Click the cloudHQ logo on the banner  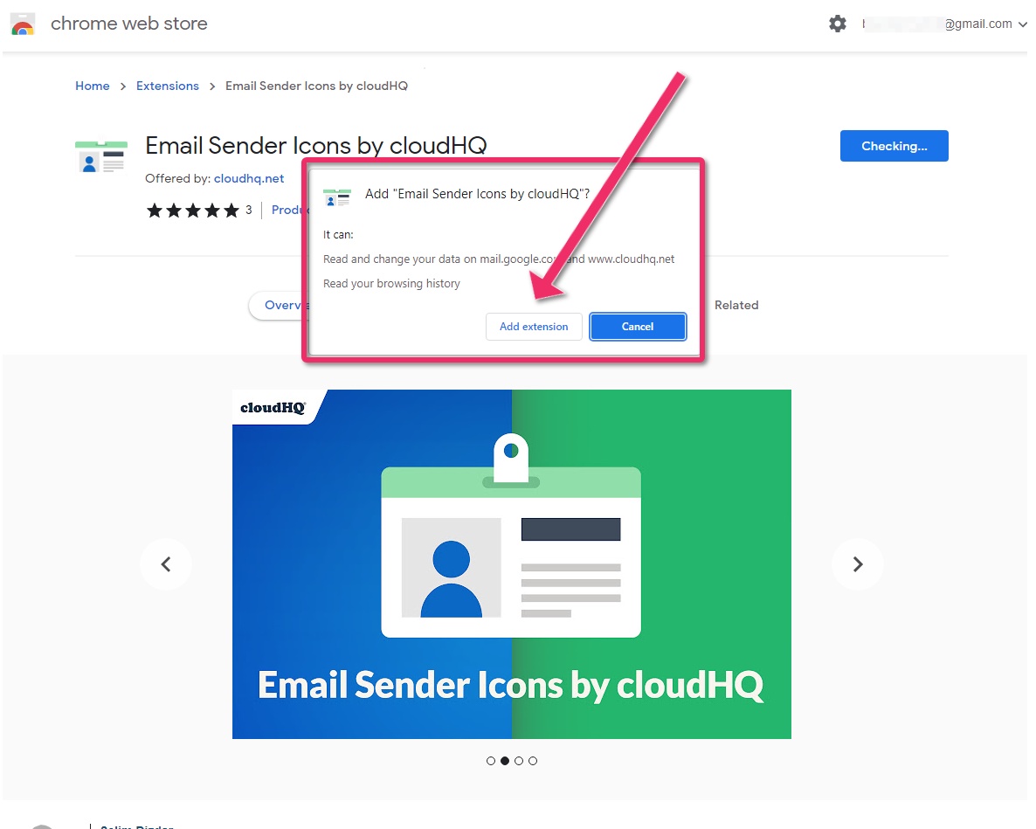coord(273,408)
